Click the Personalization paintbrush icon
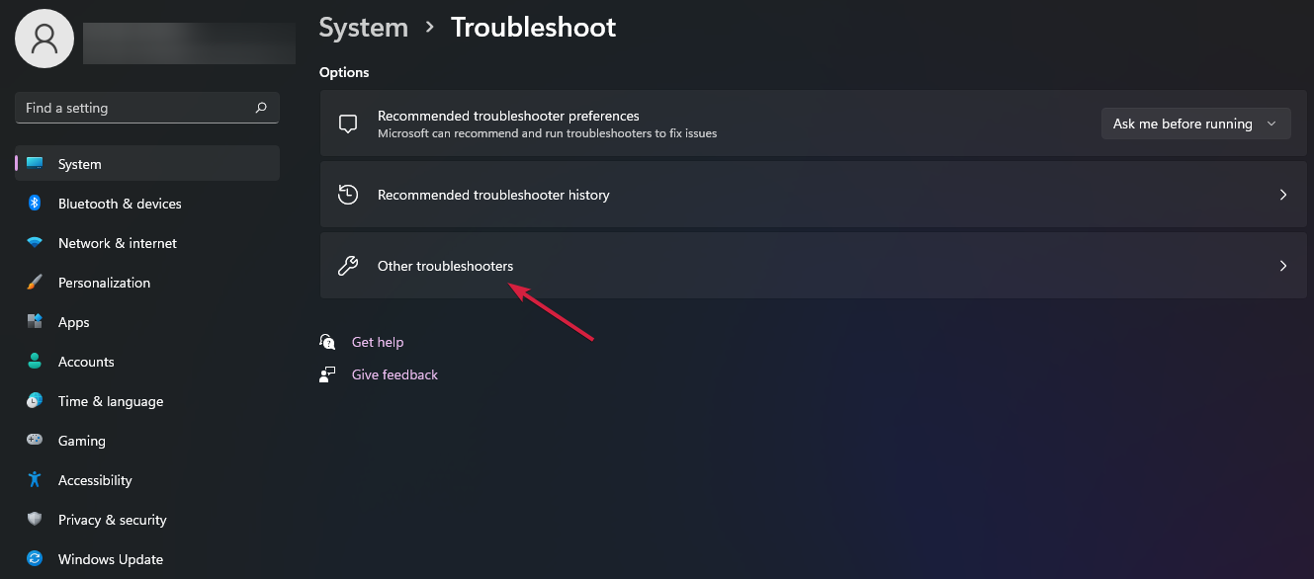 coord(35,283)
